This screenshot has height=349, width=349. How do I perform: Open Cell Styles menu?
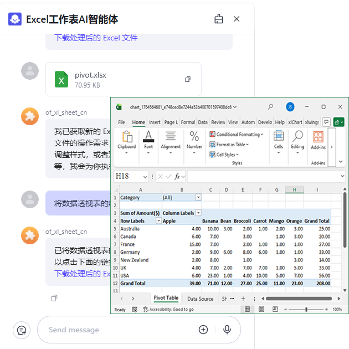[x=224, y=155]
